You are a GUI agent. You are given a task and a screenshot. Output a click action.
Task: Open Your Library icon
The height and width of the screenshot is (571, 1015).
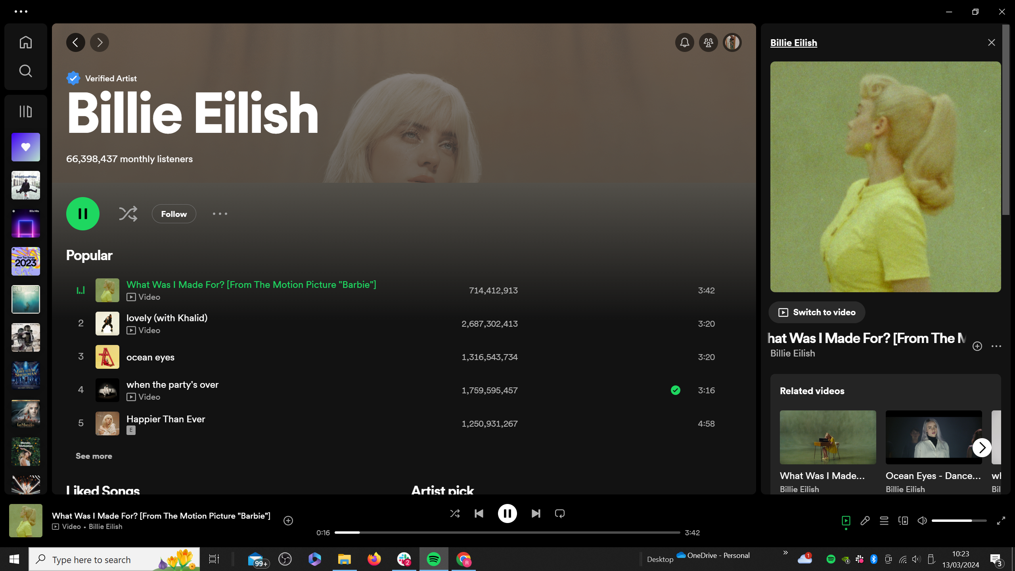[26, 111]
